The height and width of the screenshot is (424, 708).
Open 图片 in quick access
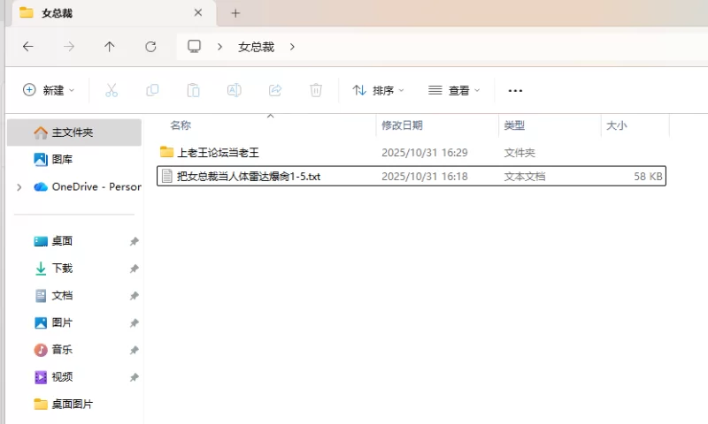pos(62,322)
